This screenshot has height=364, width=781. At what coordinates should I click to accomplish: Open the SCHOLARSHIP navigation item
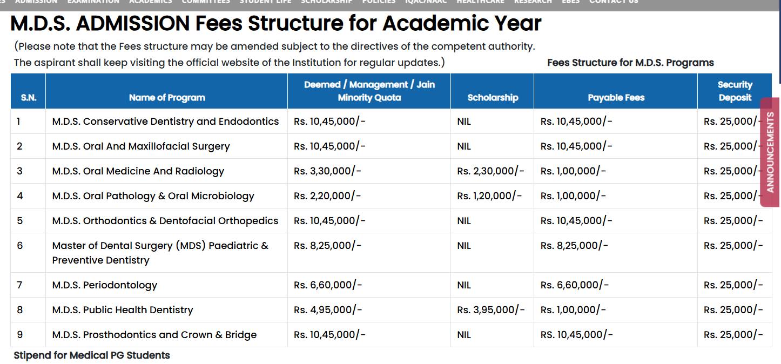(x=326, y=2)
